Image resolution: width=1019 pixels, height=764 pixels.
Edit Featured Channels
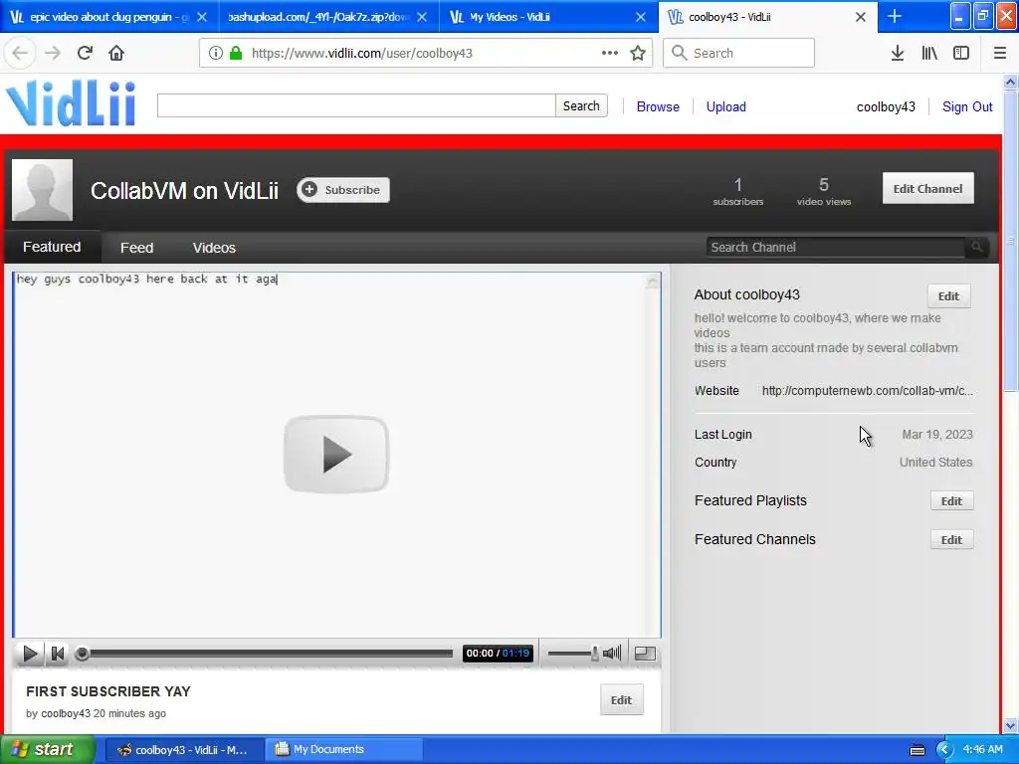(x=952, y=539)
